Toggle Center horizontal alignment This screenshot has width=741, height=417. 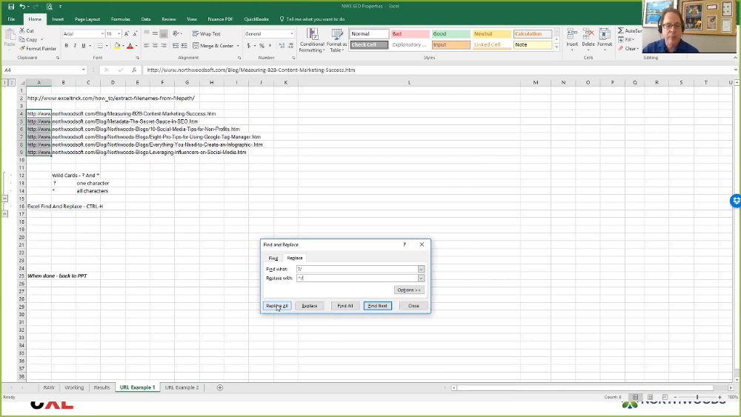[x=155, y=46]
